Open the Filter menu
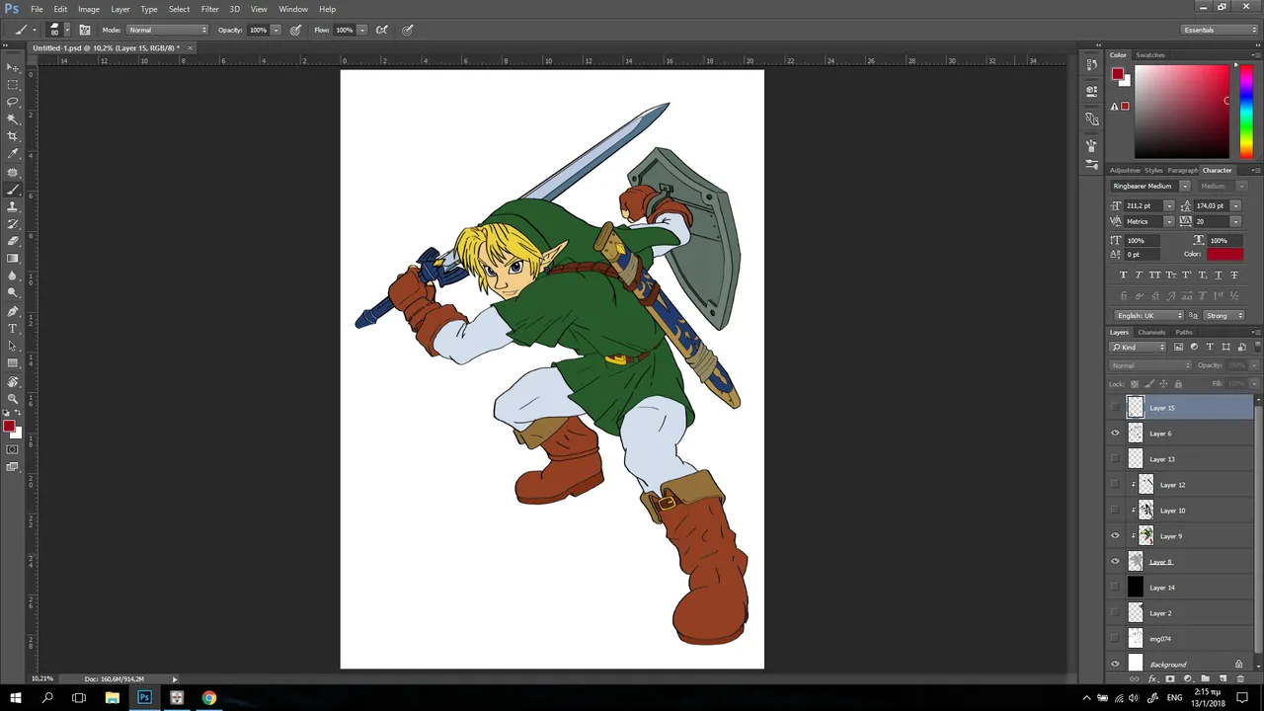 (x=209, y=9)
